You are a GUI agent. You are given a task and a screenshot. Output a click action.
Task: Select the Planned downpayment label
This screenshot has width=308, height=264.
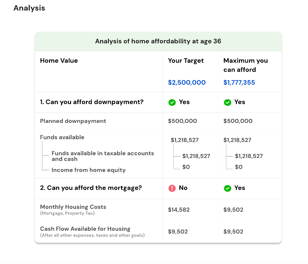[73, 121]
